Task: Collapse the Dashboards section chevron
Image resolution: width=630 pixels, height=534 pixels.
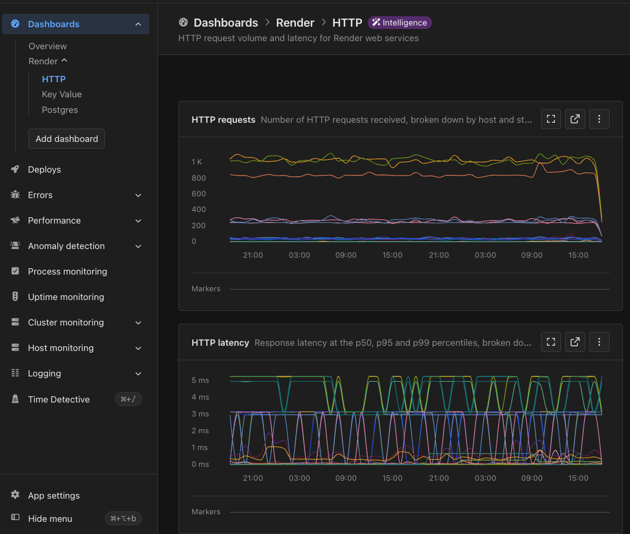Action: [138, 24]
